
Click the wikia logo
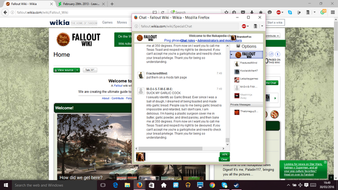point(59,22)
